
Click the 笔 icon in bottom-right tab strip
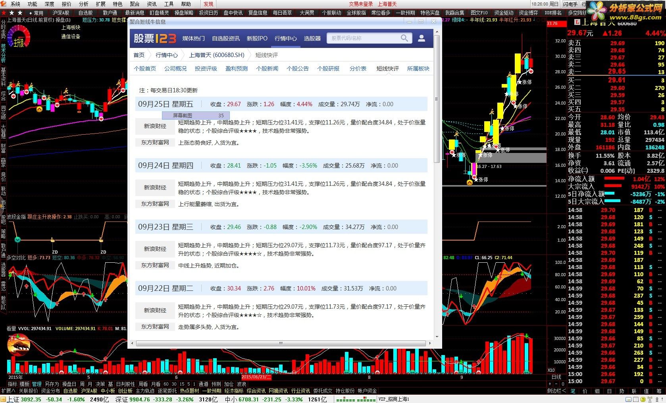(x=573, y=391)
